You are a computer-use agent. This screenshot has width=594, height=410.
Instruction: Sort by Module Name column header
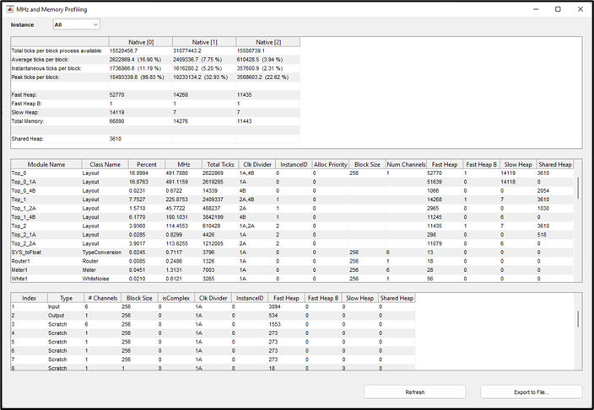pyautogui.click(x=46, y=164)
